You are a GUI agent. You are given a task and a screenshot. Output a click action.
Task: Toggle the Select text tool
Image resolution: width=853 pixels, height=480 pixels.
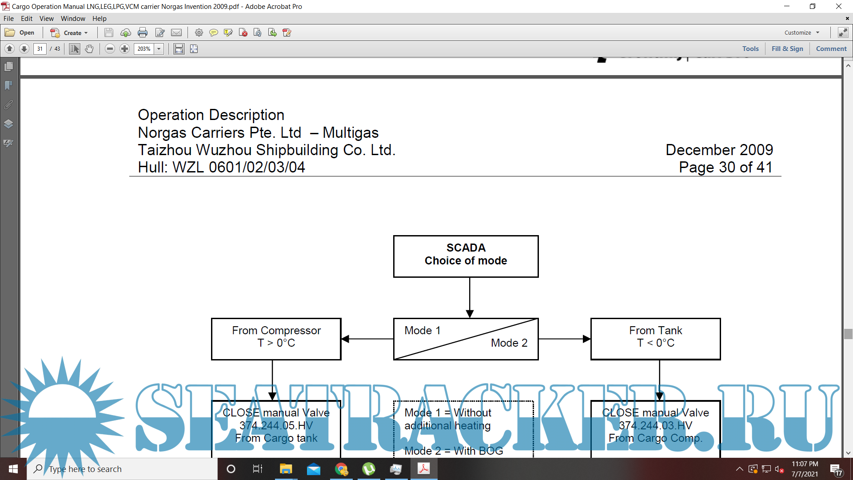pos(75,49)
